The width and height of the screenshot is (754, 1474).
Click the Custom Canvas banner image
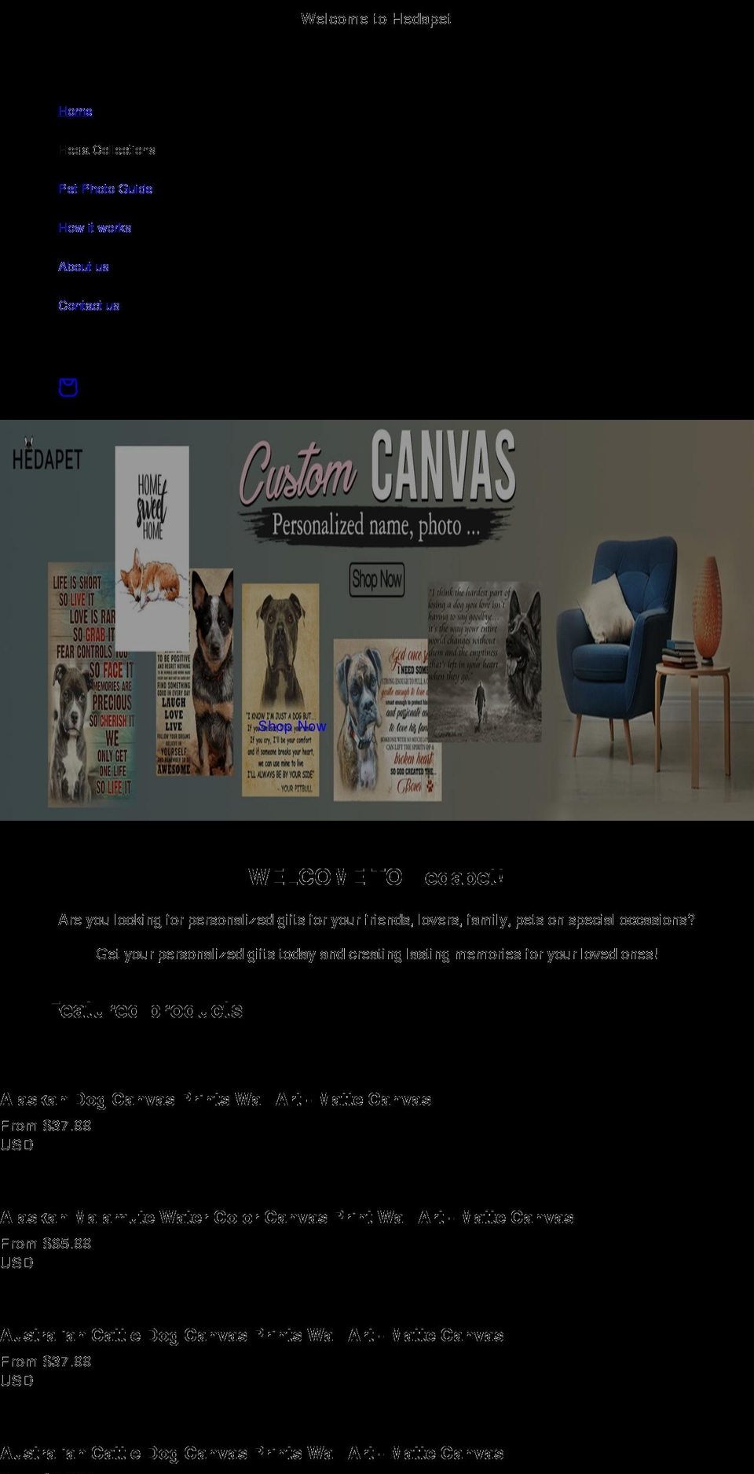click(377, 620)
